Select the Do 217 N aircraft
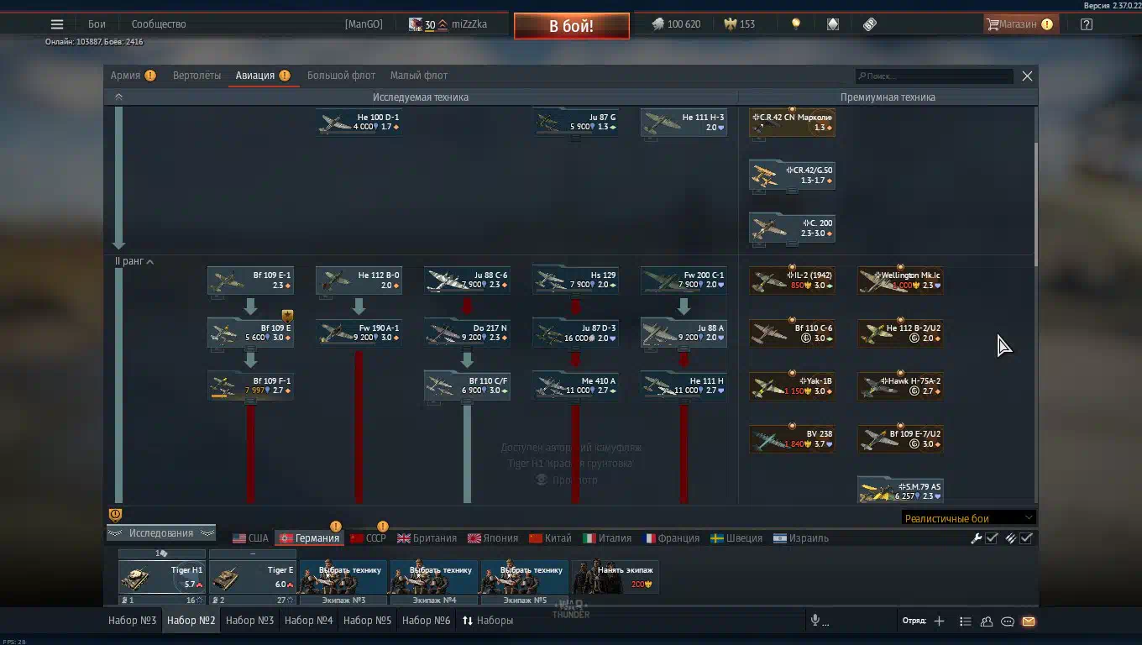The width and height of the screenshot is (1142, 645). click(467, 333)
